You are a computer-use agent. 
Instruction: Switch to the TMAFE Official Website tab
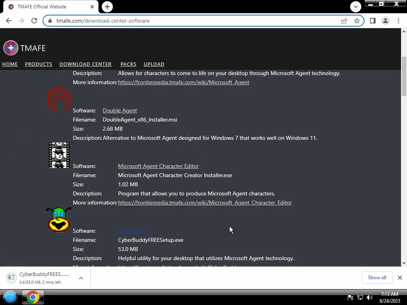[x=51, y=7]
